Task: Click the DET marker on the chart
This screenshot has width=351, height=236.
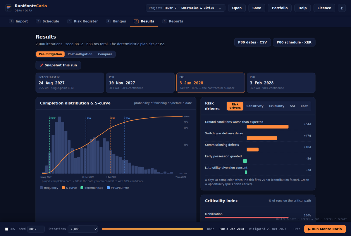Action: click(x=53, y=118)
